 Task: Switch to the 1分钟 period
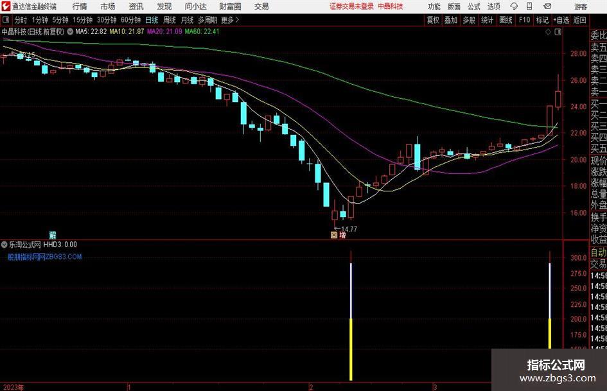point(40,20)
